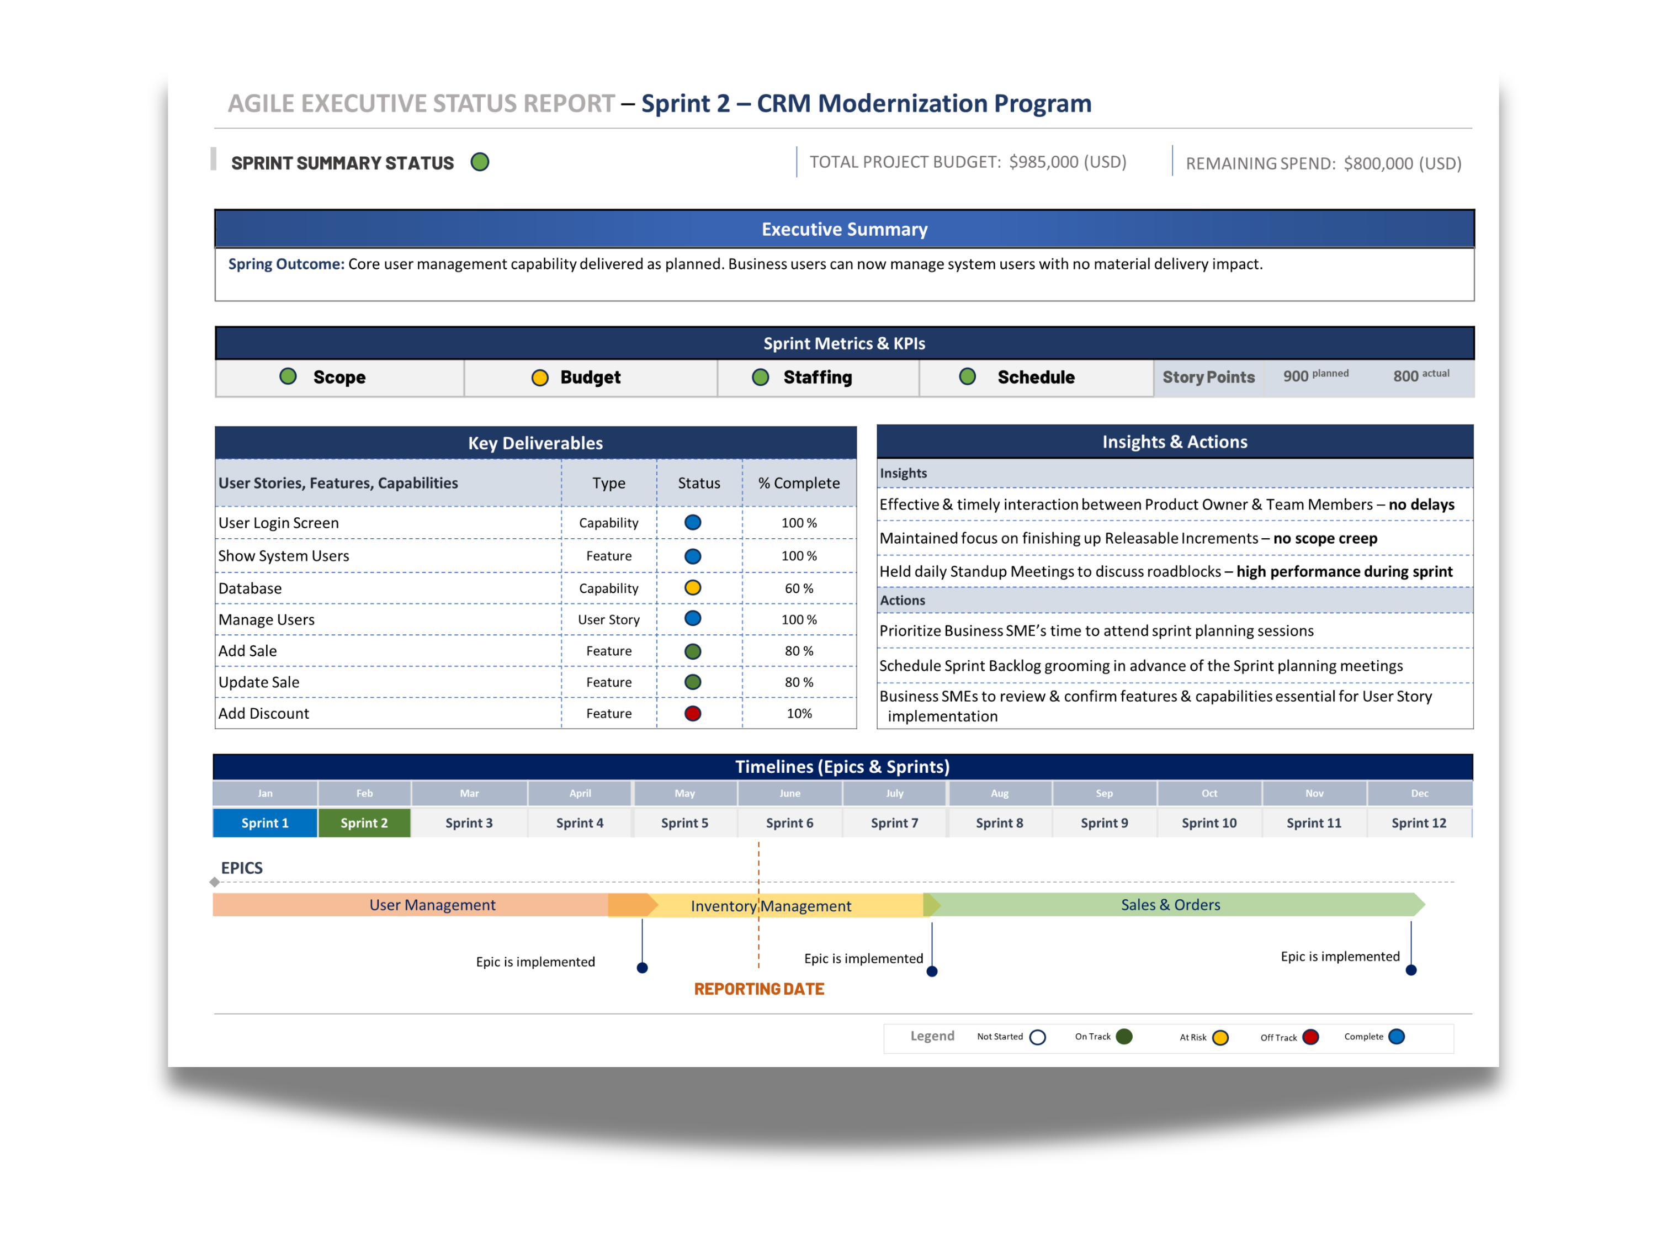Select Show System Users status dot
The image size is (1656, 1242).
(693, 556)
